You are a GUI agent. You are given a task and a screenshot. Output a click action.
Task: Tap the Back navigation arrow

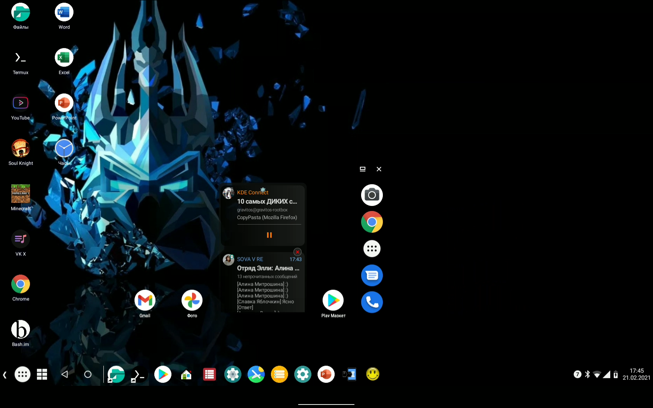(x=65, y=374)
